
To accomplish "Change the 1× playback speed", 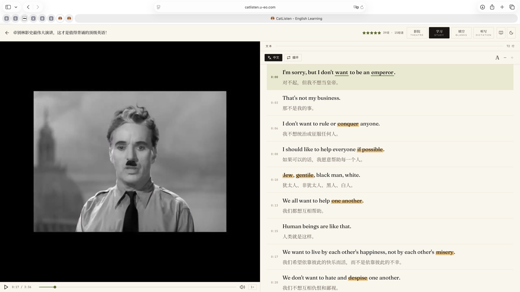I will tap(252, 287).
